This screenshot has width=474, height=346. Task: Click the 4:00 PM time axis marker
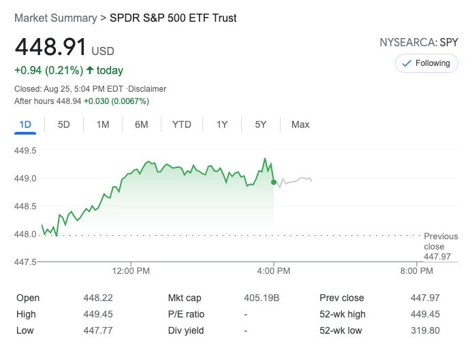pos(274,271)
